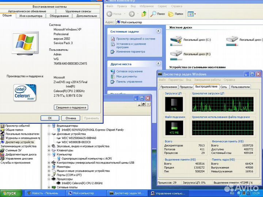Image resolution: width=263 pixels, height=197 pixels.
Task: Select Intel(R) Celeron(R) CPU 2.80GHz device
Action: coord(82,183)
